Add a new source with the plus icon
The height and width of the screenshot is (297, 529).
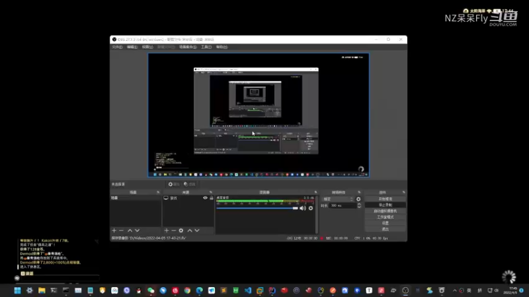pyautogui.click(x=167, y=230)
